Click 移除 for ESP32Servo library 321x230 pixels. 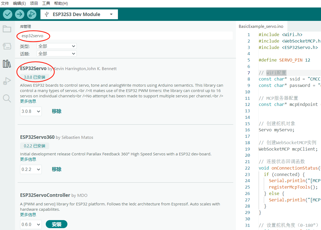(57, 111)
